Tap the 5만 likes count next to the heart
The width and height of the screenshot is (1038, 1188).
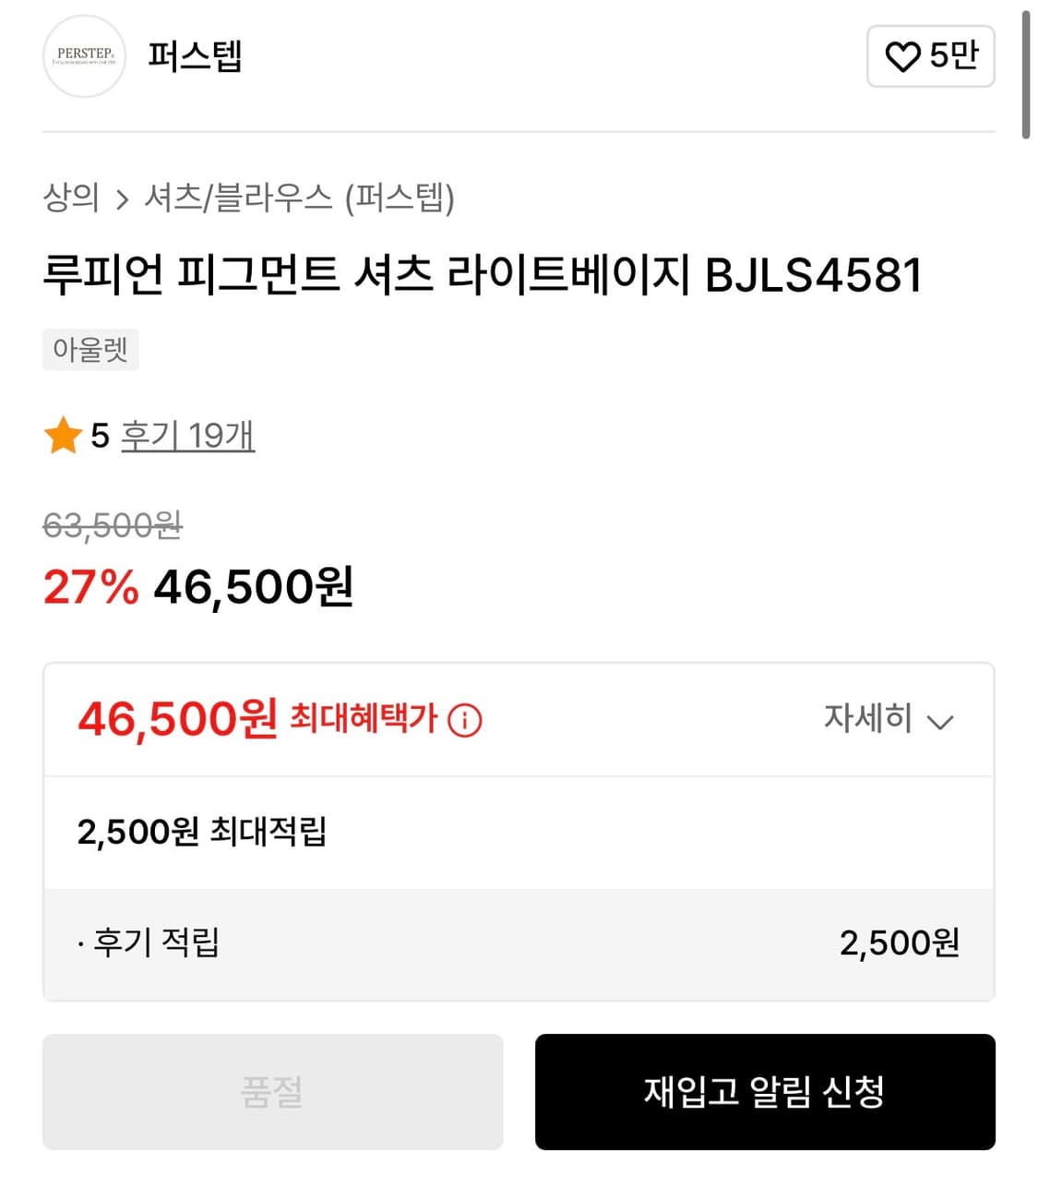coord(953,57)
